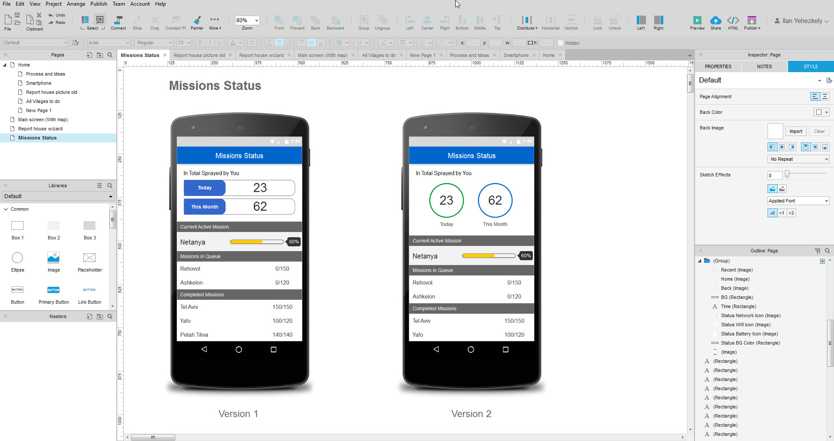Open the Back Color swatch picker
This screenshot has height=441, width=834.
pos(821,112)
